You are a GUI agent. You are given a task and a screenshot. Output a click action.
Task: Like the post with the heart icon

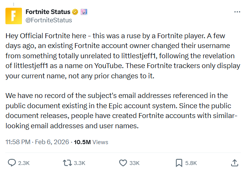(x=123, y=163)
